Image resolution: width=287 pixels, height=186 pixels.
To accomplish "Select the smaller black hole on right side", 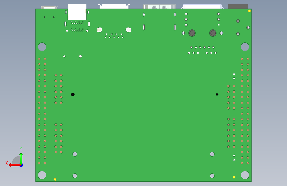I will pos(217,94).
